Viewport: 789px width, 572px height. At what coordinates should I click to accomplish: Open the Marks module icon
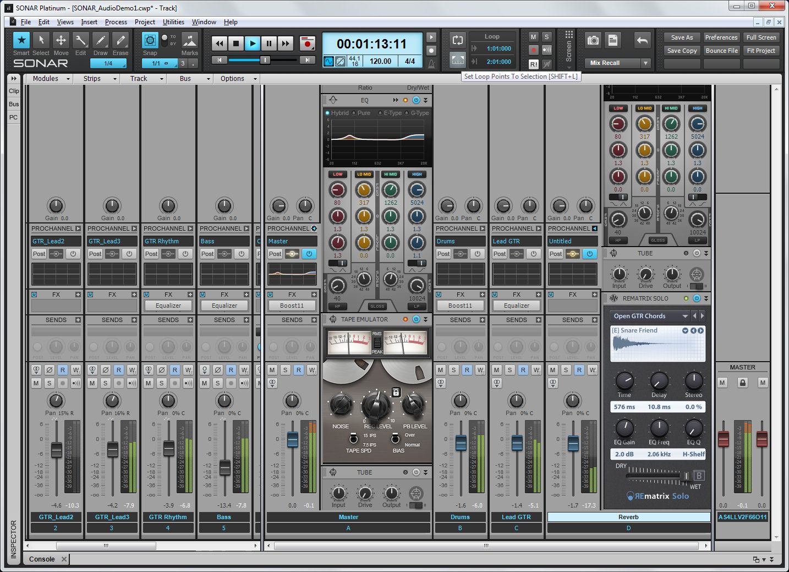189,40
